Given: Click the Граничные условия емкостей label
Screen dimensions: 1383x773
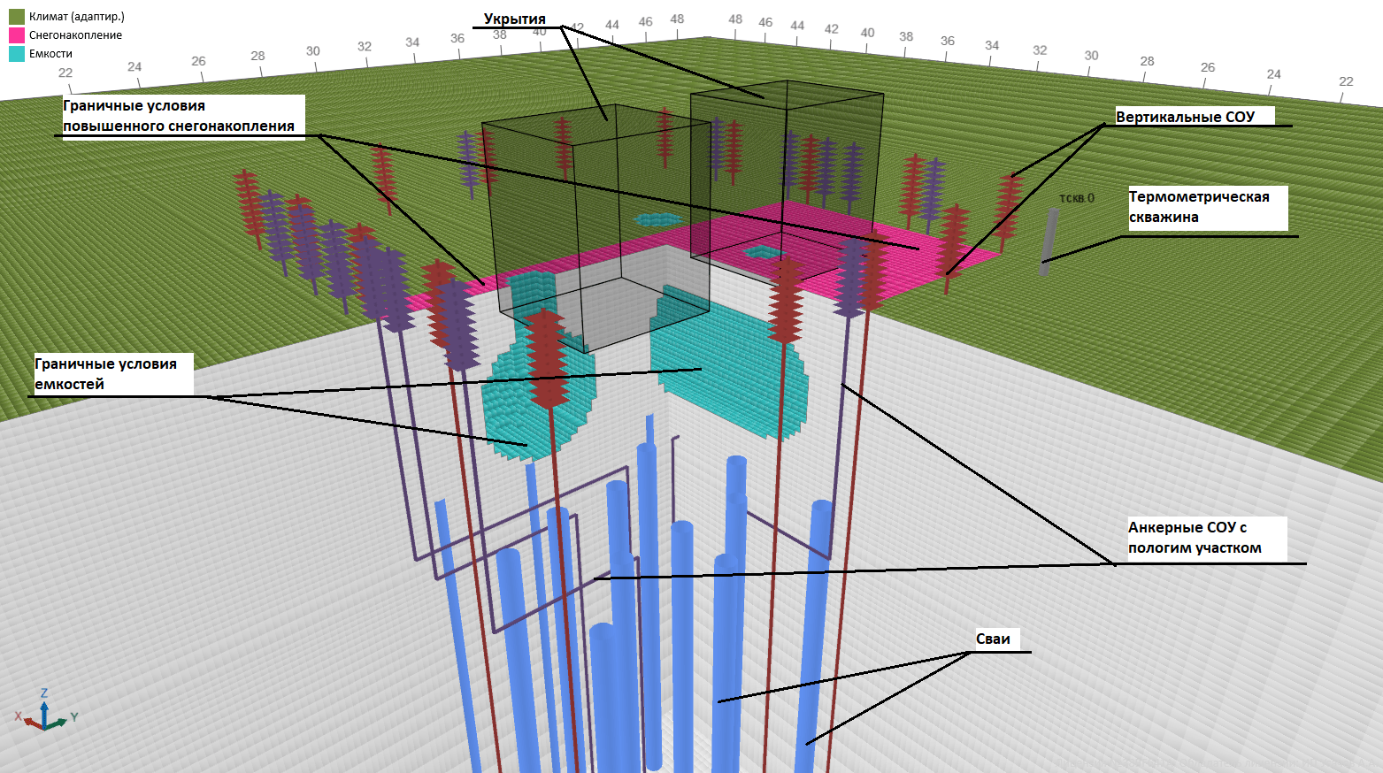Looking at the screenshot, I should coord(106,374).
